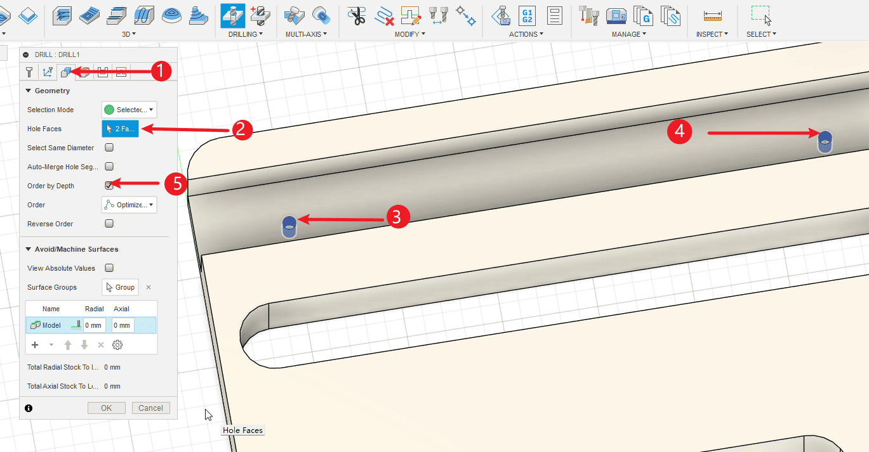Switch to the Tool tab in the Drill dialog
Viewport: 869px width, 452px height.
[29, 72]
